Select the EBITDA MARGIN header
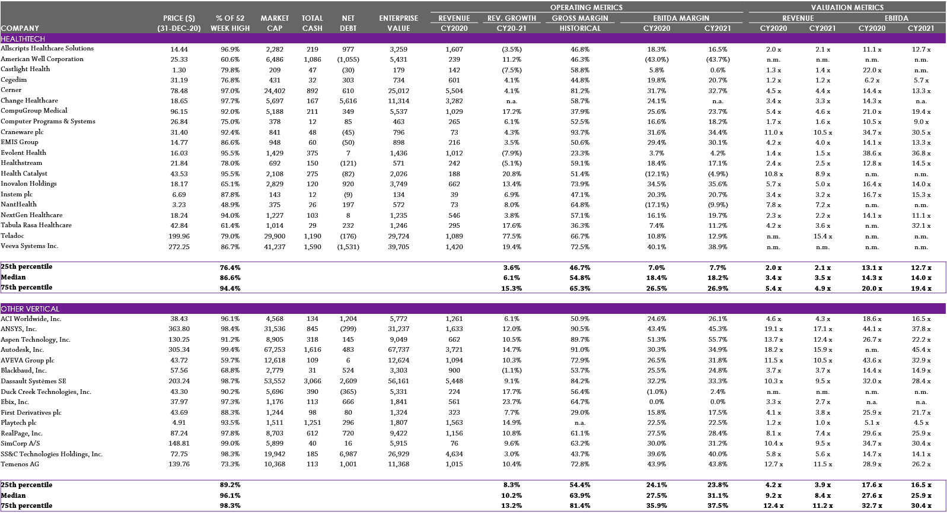 point(681,18)
